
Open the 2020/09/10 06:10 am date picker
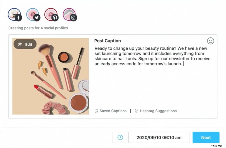159,138
